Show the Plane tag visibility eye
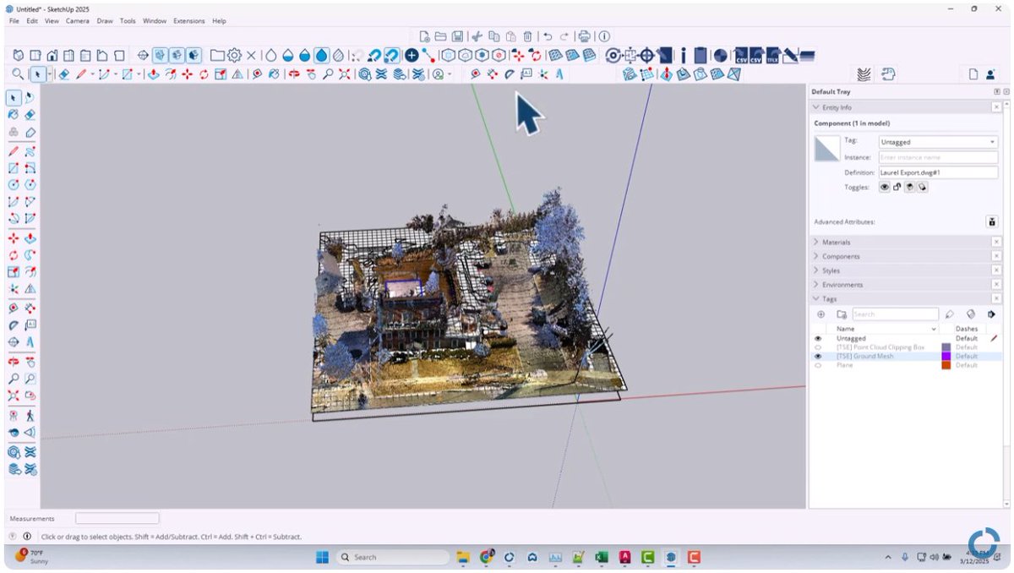1014x573 pixels. (818, 365)
